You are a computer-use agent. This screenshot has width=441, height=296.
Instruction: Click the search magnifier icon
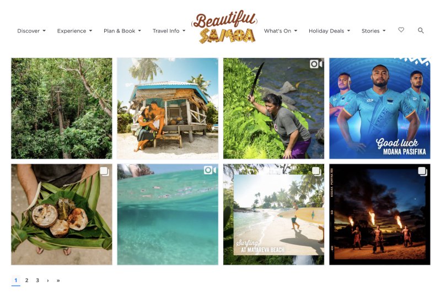pyautogui.click(x=421, y=30)
